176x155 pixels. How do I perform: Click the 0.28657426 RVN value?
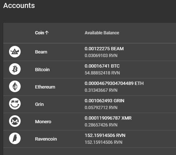(x=101, y=125)
